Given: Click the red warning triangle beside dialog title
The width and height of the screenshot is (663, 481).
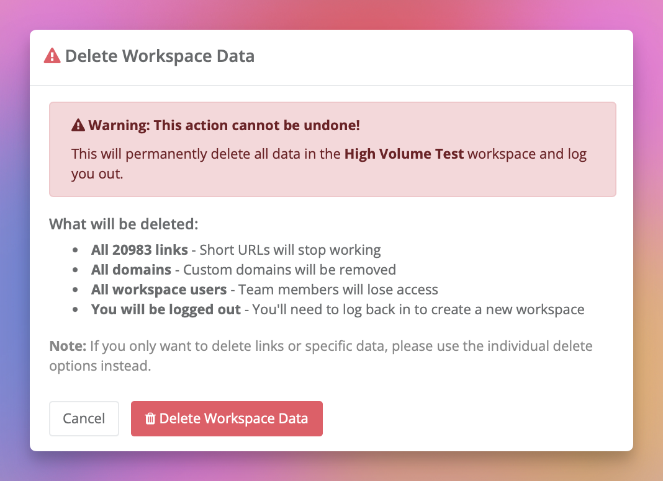Looking at the screenshot, I should 52,56.
